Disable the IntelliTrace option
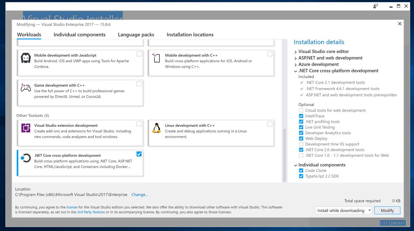This screenshot has width=414, height=231. coord(301,116)
